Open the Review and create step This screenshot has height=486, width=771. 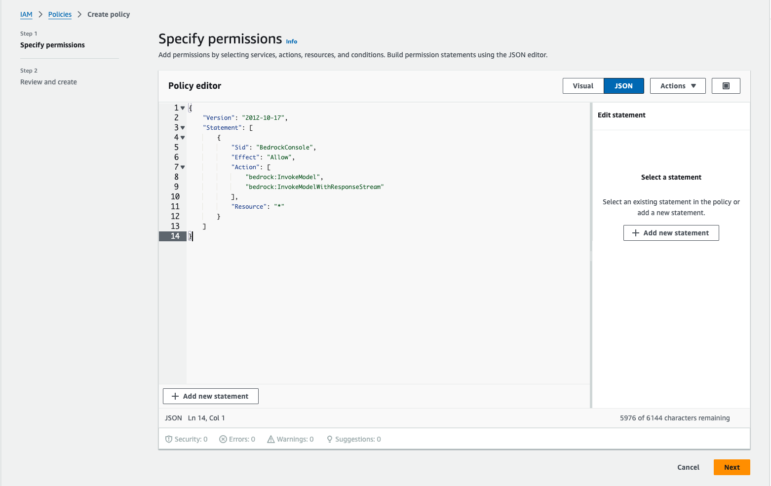pyautogui.click(x=48, y=82)
